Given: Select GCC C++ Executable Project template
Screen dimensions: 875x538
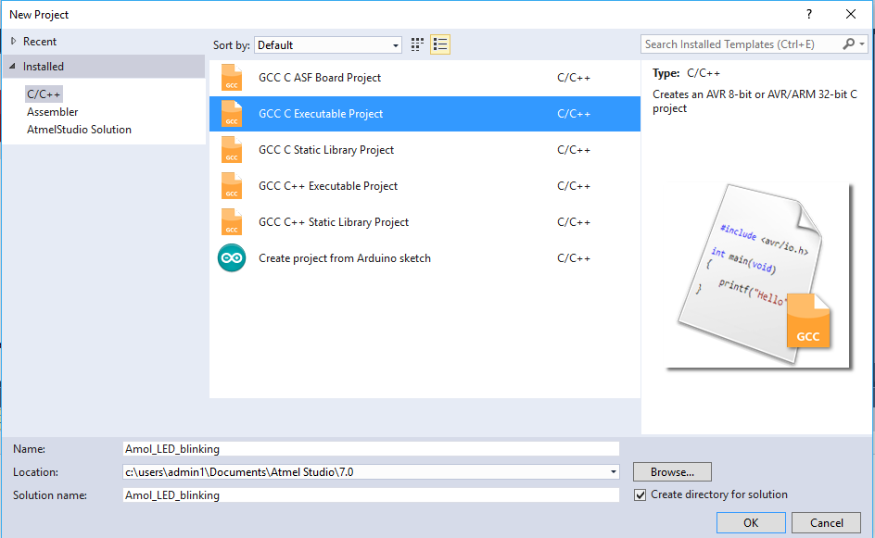Looking at the screenshot, I should [425, 186].
